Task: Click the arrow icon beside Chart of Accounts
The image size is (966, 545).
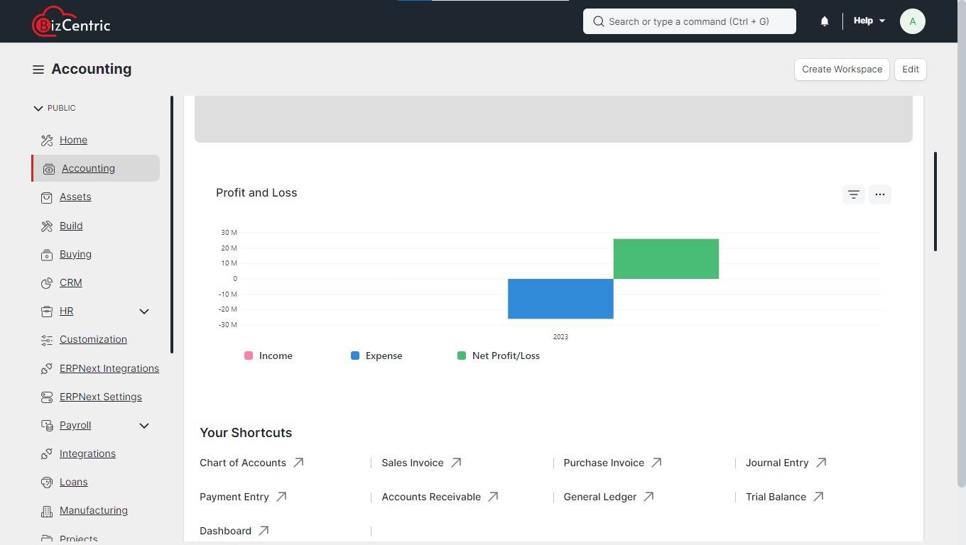Action: 299,463
